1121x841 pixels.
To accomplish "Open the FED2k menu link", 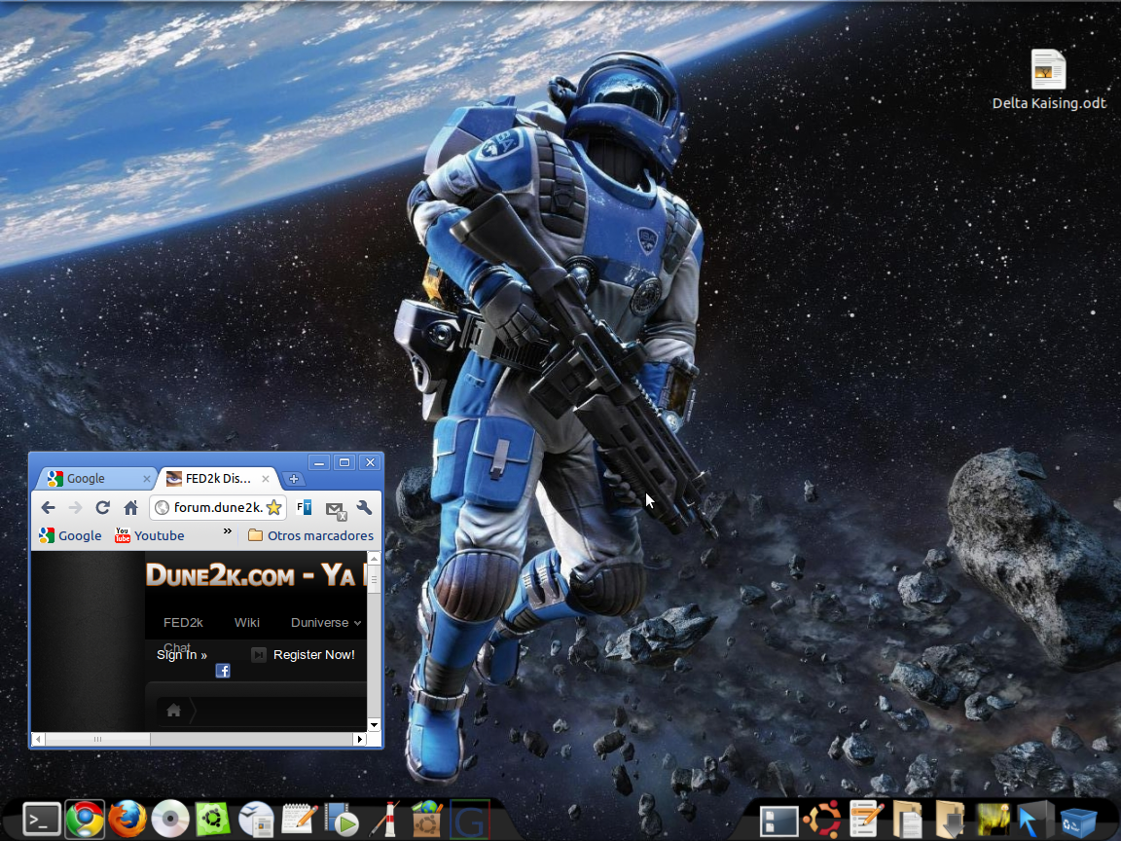I will (x=183, y=623).
